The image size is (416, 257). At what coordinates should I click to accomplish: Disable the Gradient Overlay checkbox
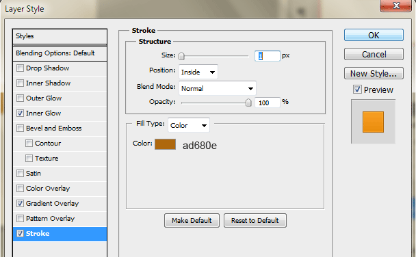click(x=20, y=203)
